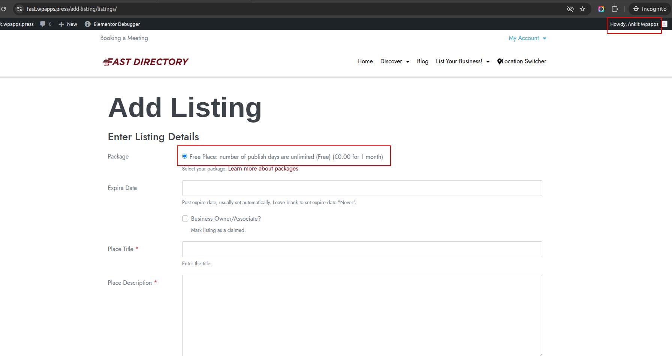Click the browser reload icon
This screenshot has width=672, height=356.
tap(3, 9)
